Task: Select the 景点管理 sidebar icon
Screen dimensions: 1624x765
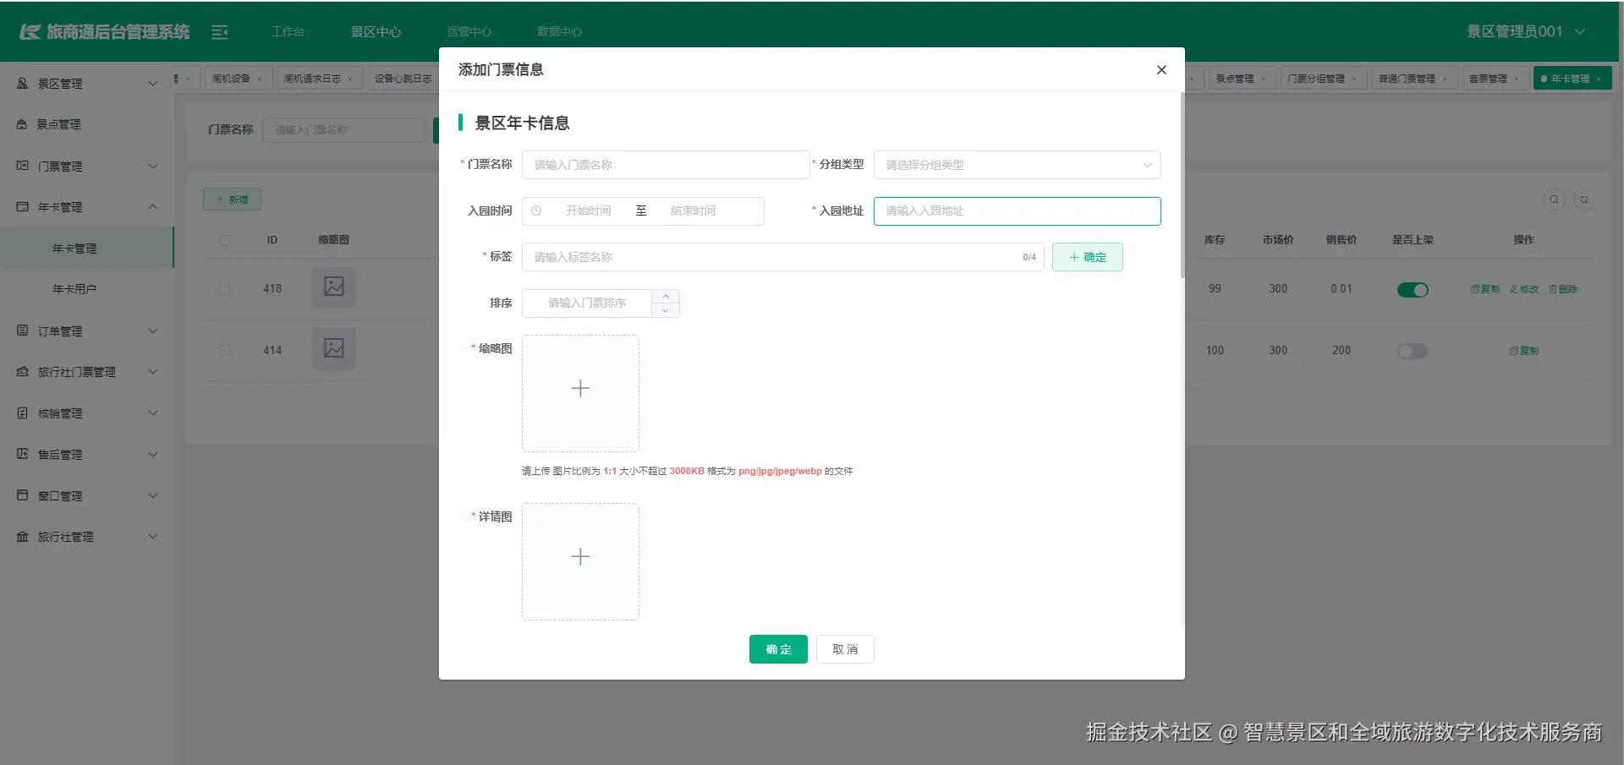Action: [x=22, y=124]
